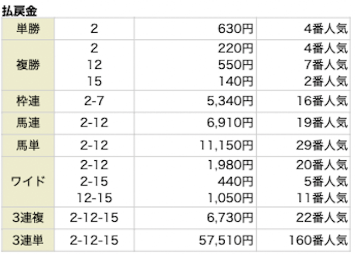The image size is (355, 254).
Task: Click the 12-15 ワイド combination
Action: (94, 198)
